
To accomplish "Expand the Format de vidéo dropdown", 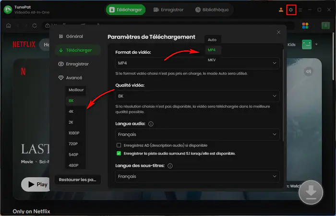I will pos(197,63).
